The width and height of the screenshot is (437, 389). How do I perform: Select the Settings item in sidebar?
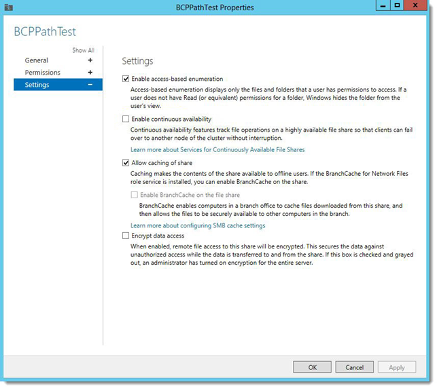pos(37,85)
